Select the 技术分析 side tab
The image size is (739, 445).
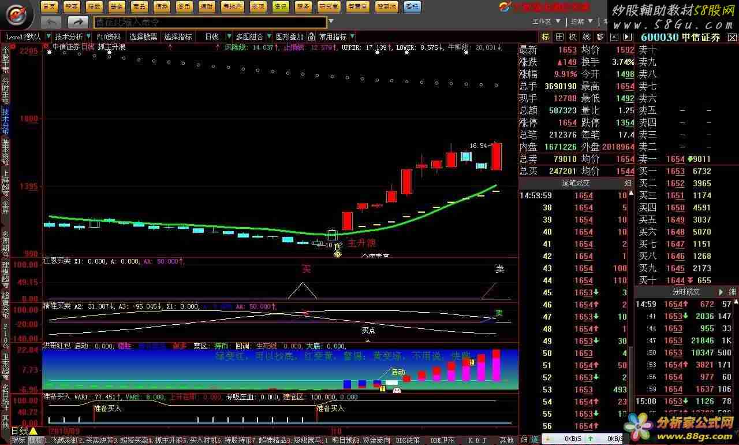click(6, 121)
